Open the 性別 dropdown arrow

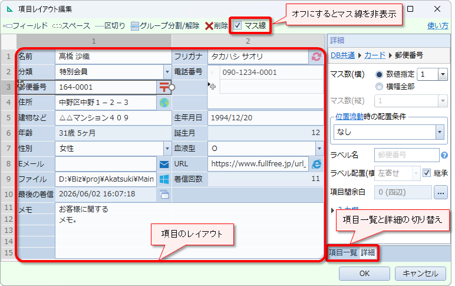pyautogui.click(x=167, y=149)
